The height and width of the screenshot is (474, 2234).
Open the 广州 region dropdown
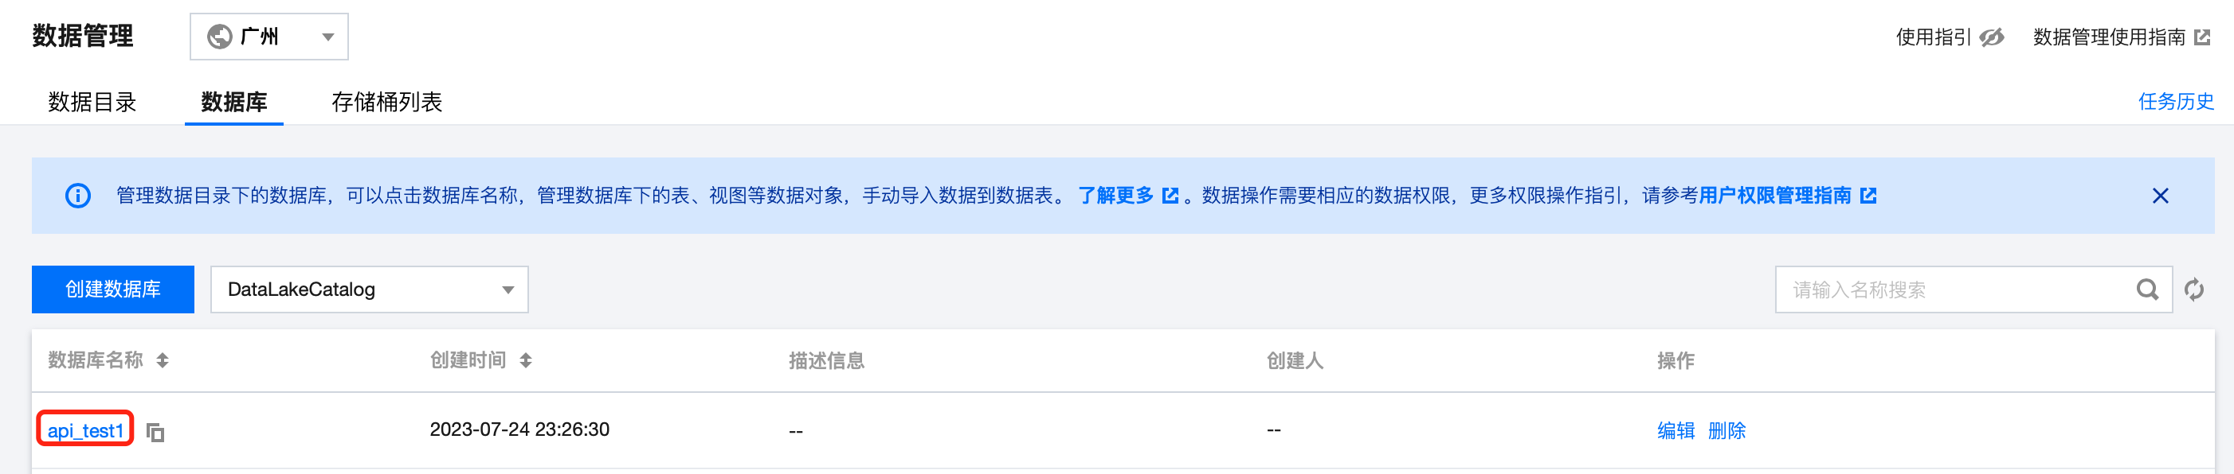pyautogui.click(x=268, y=37)
